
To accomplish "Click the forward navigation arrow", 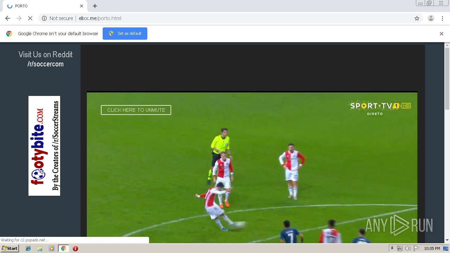I will tap(19, 18).
